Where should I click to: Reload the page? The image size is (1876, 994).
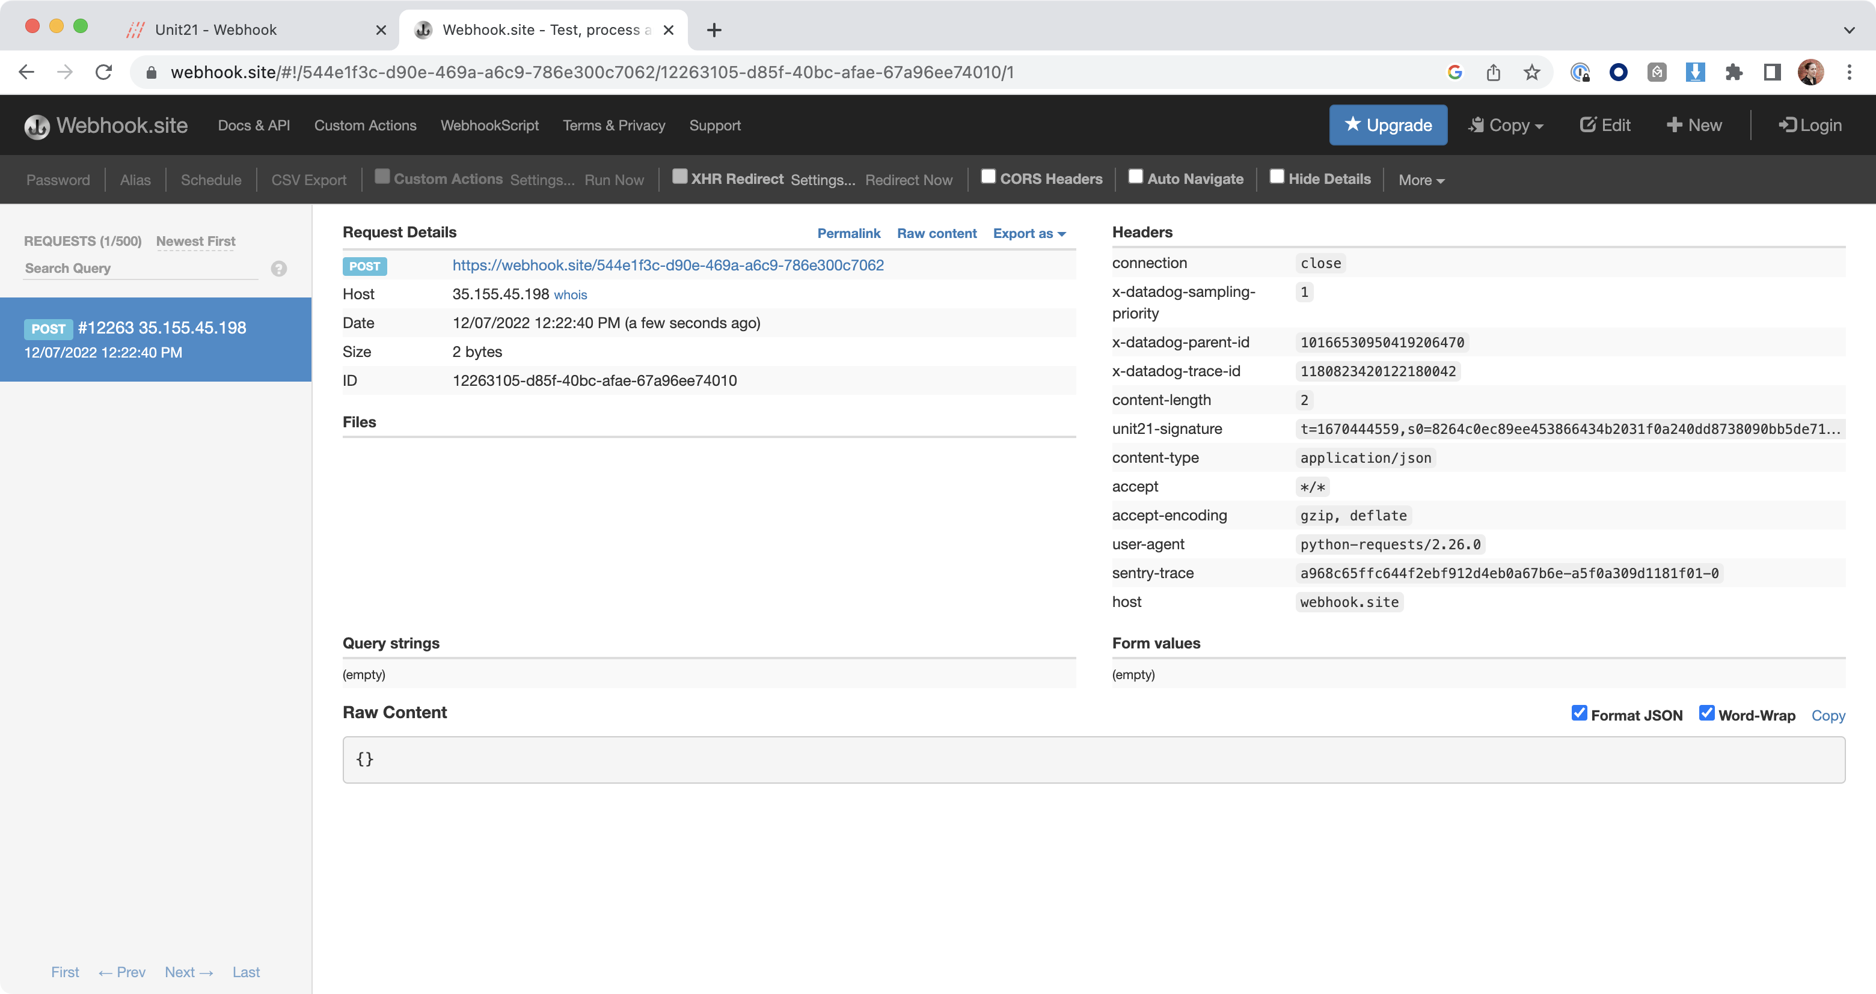pyautogui.click(x=103, y=72)
